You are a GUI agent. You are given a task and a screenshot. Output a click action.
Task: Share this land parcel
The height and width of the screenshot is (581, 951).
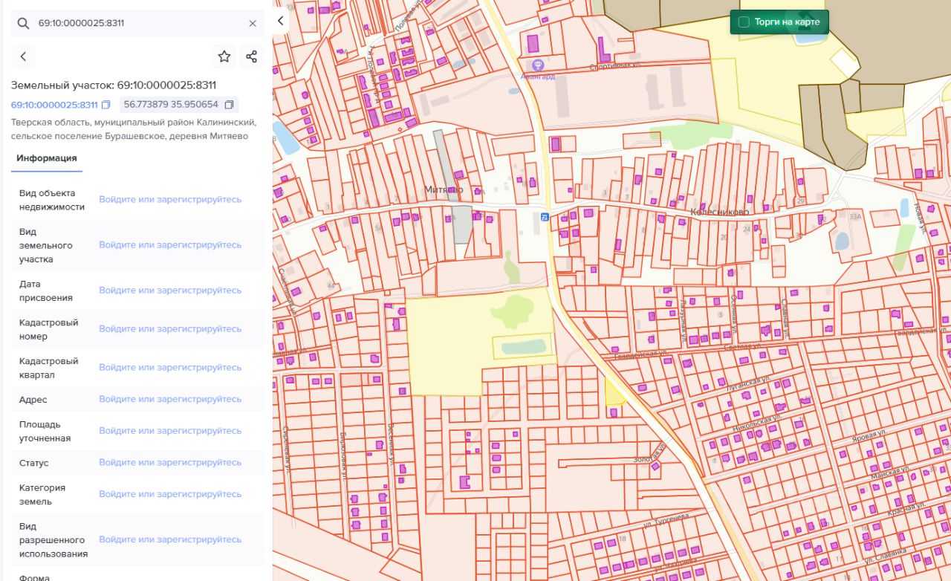(251, 56)
